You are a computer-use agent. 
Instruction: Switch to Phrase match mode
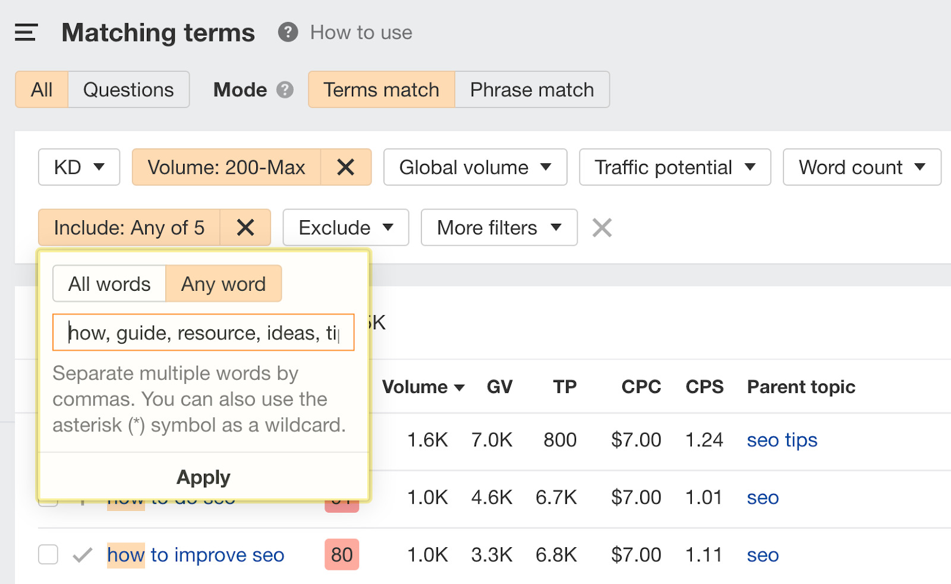(x=531, y=90)
